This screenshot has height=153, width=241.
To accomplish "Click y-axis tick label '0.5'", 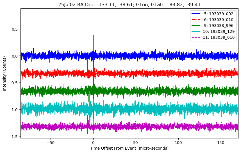I will pos(15,29).
